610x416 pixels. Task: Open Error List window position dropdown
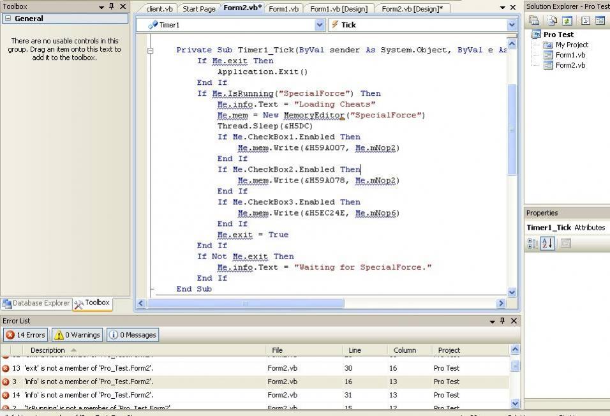[492, 322]
